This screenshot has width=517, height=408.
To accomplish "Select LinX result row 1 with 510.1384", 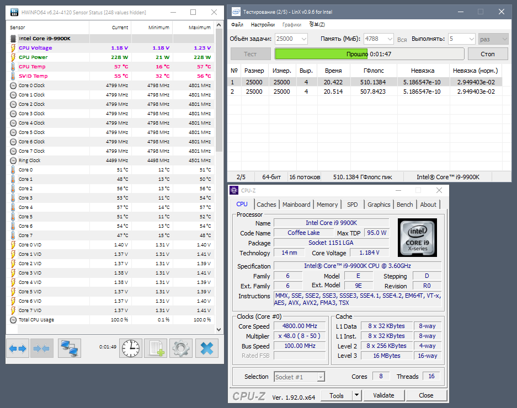I will click(365, 82).
